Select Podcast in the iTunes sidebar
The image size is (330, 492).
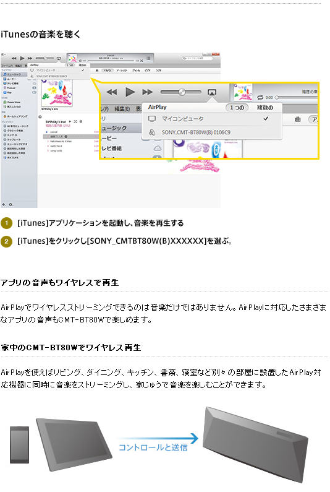point(12,88)
